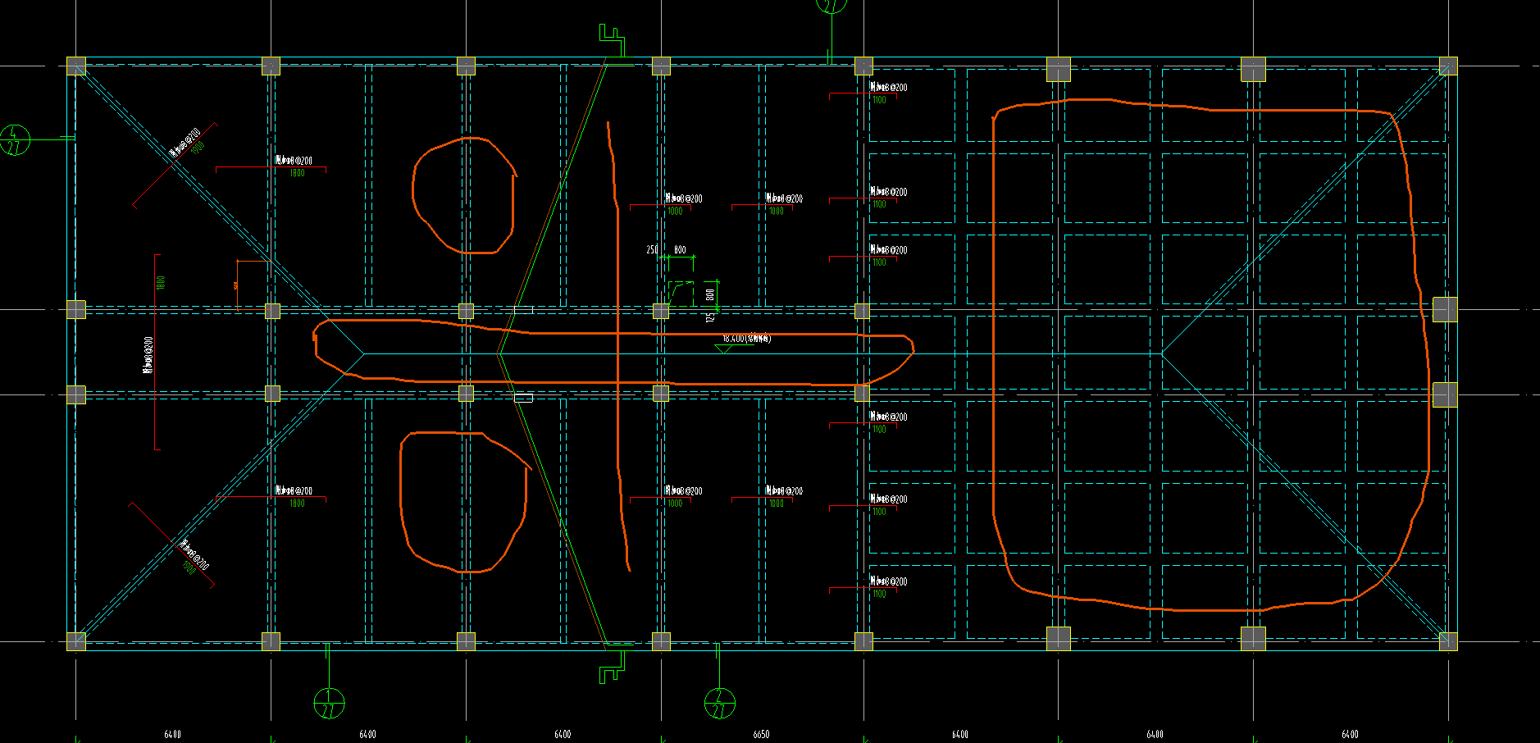Select the upper yellow column on right edge
Image resolution: width=1540 pixels, height=743 pixels.
pos(1445,309)
